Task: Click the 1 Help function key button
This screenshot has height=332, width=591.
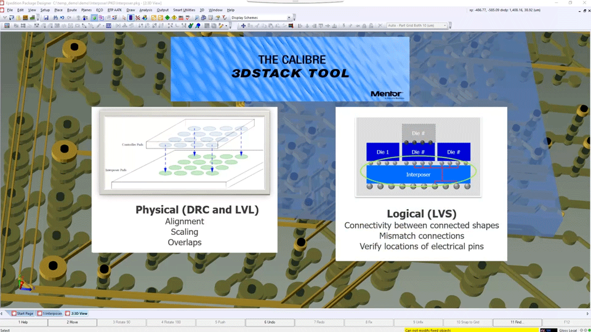Action: (x=23, y=322)
